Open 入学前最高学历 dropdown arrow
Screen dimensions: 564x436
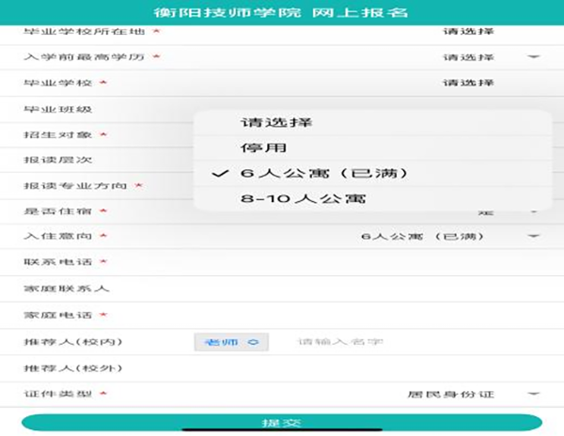[533, 57]
